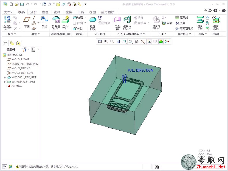Toggle the annotation display icon in graphics toolbar
The height and width of the screenshot is (171, 228).
click(x=149, y=42)
